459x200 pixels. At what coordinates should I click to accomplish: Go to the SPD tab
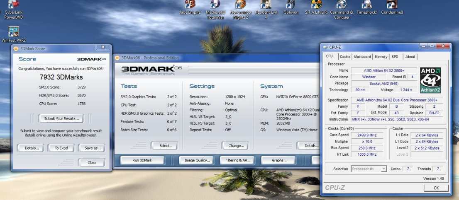pos(395,57)
